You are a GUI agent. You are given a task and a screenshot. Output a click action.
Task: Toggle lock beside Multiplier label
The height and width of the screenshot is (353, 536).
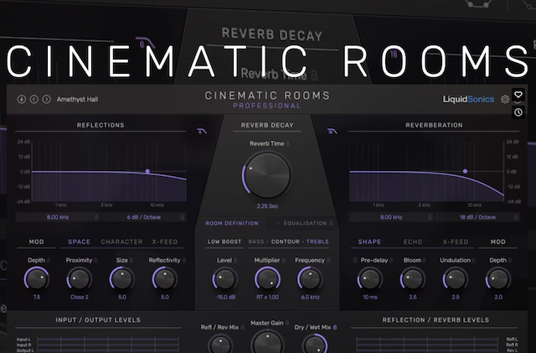[x=283, y=260]
